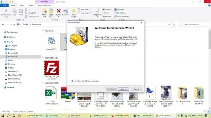Open the notification center icon
Screen dimensions: 211x118
(x=206, y=116)
